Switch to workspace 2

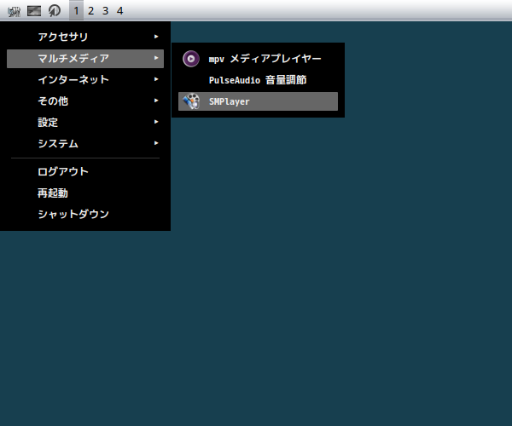[x=90, y=11]
